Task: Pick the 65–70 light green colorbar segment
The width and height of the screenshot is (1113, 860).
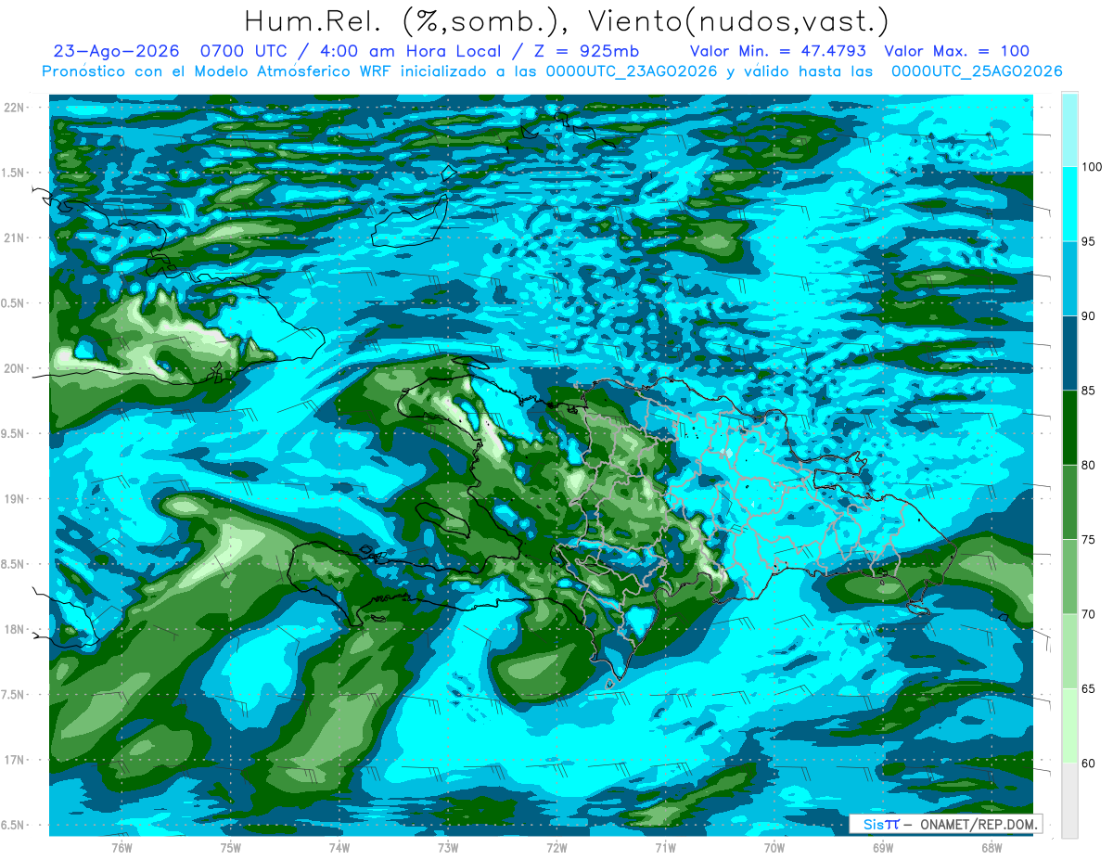Action: pos(1069,651)
